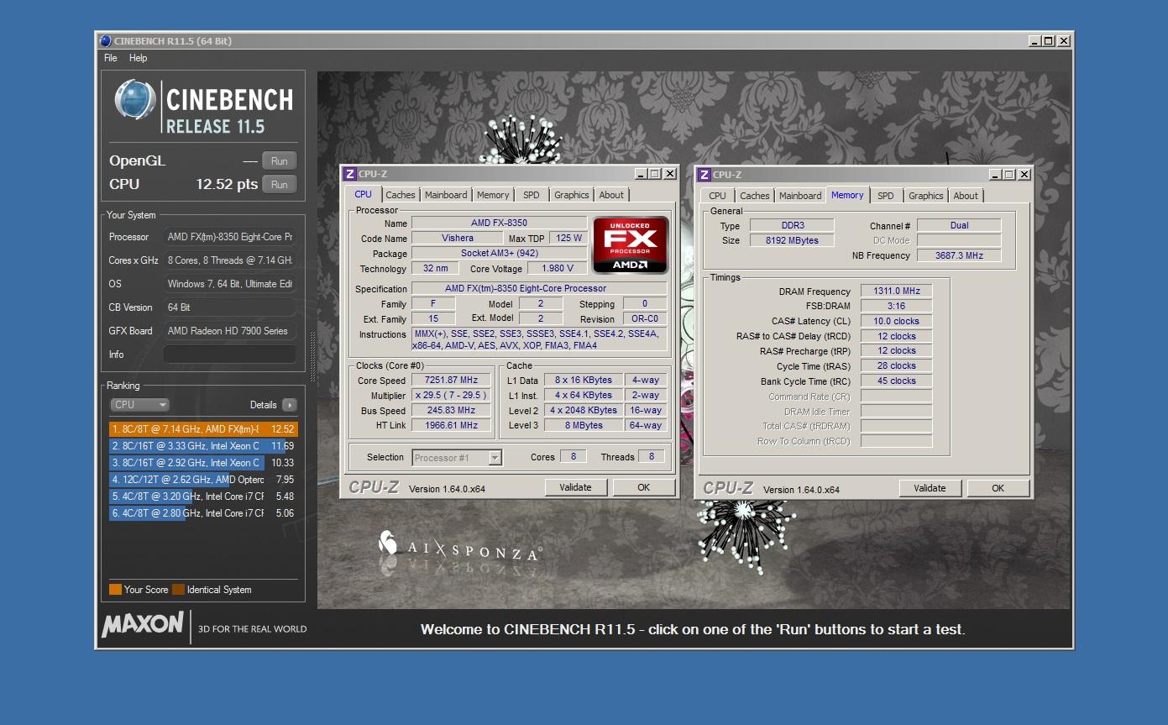Click the CPU-Z icon in the left CPU-Z title bar

click(x=350, y=174)
